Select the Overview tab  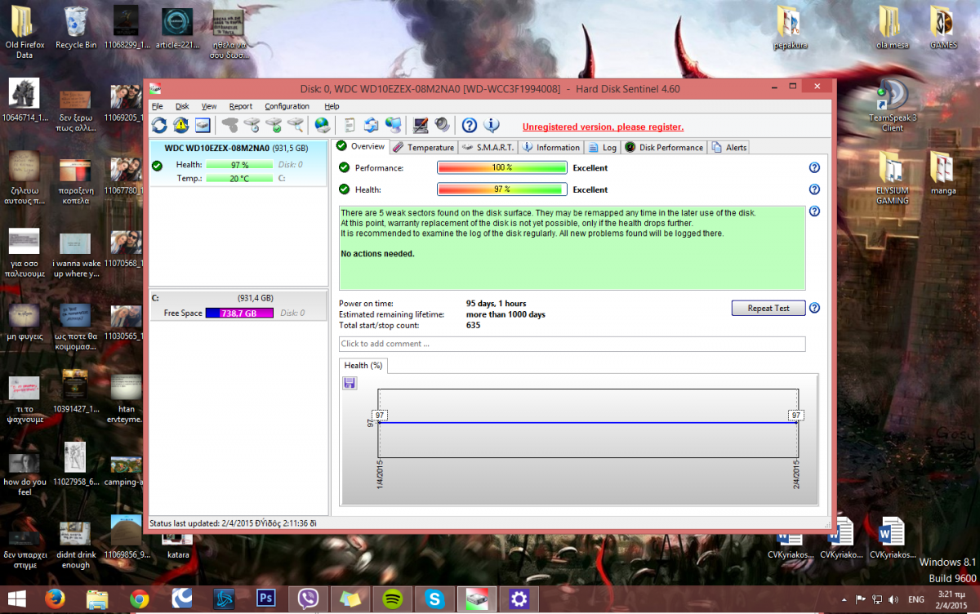361,146
